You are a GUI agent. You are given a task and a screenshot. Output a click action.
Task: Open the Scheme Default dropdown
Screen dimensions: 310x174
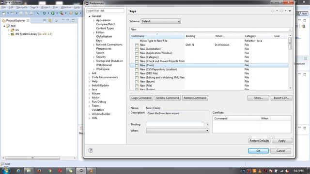click(x=161, y=21)
